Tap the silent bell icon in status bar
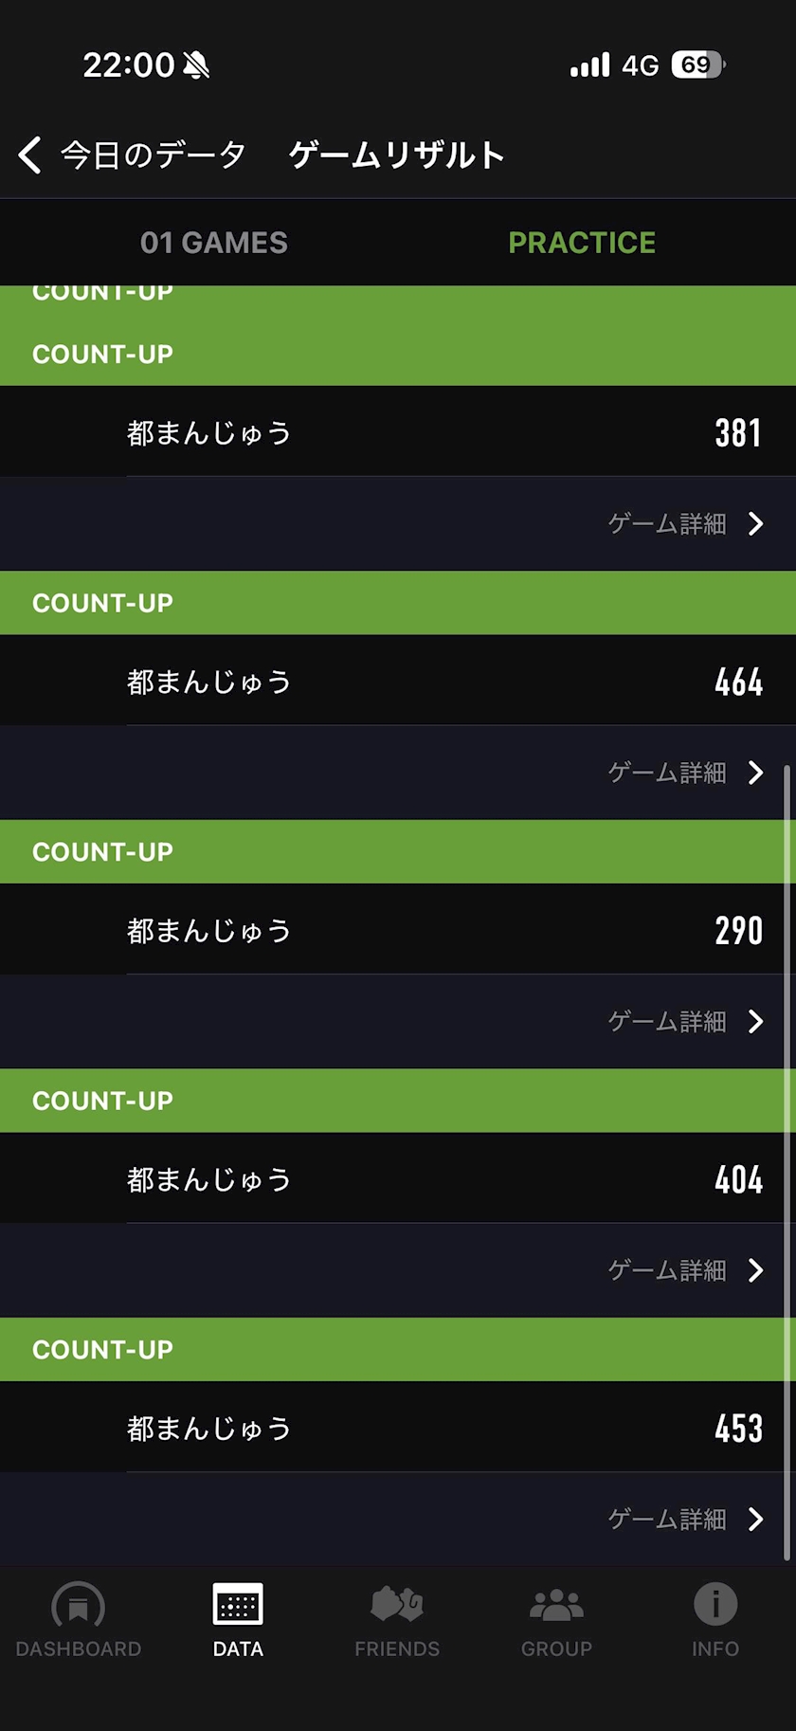 pos(197,64)
